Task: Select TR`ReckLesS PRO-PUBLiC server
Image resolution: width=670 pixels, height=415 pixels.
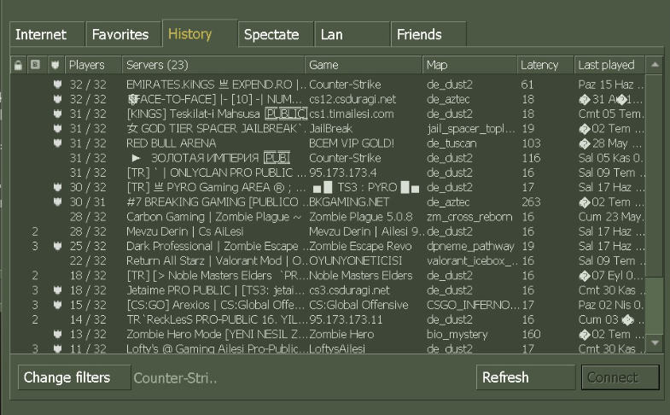Action: (216, 319)
